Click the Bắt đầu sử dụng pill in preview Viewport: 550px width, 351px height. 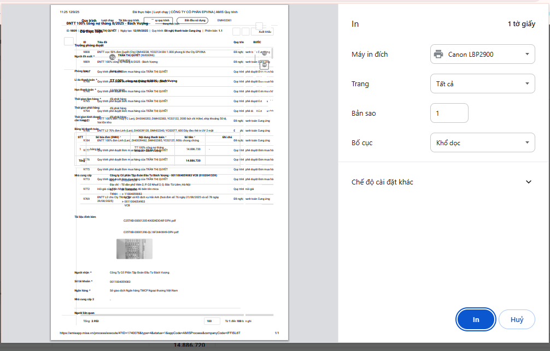[192, 21]
